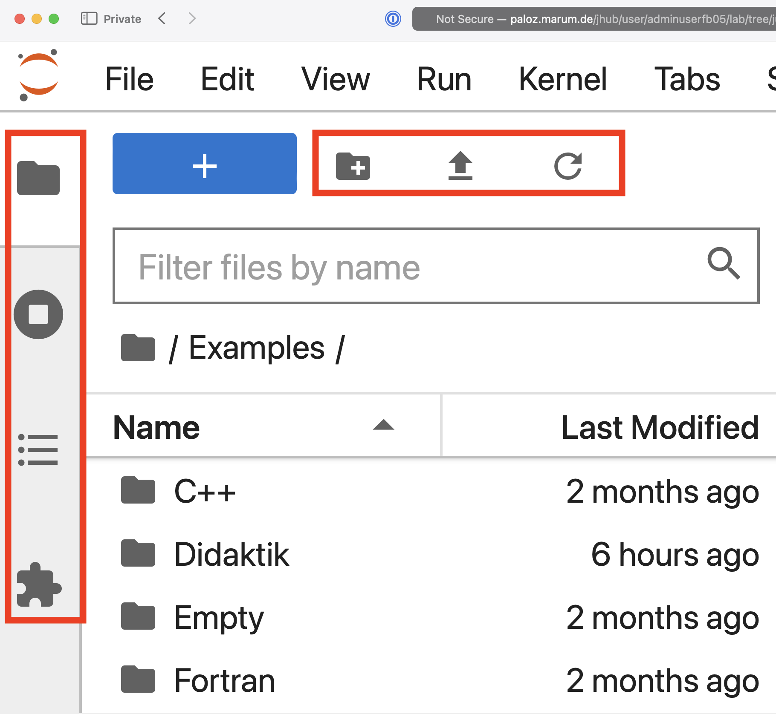Go forward with the browser forward arrow
The width and height of the screenshot is (776, 714).
[192, 18]
